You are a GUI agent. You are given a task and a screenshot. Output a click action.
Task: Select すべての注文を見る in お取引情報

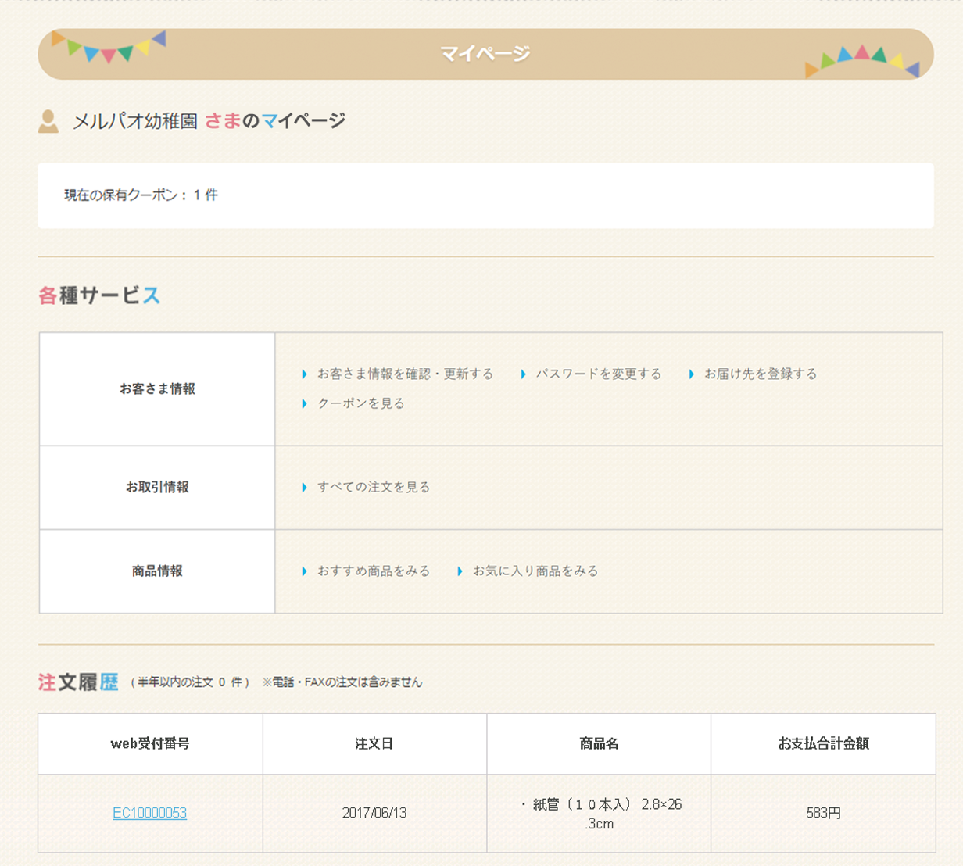coord(371,487)
